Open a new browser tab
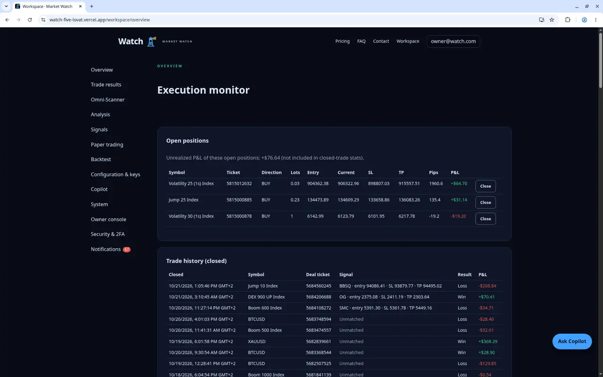This screenshot has height=377, width=603. pos(91,7)
